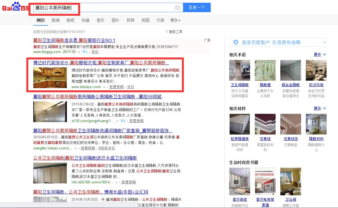338x208 pixels.
Task: Click the kitchen cabinet thumbnail of 博达时代 result
Action: (50, 78)
